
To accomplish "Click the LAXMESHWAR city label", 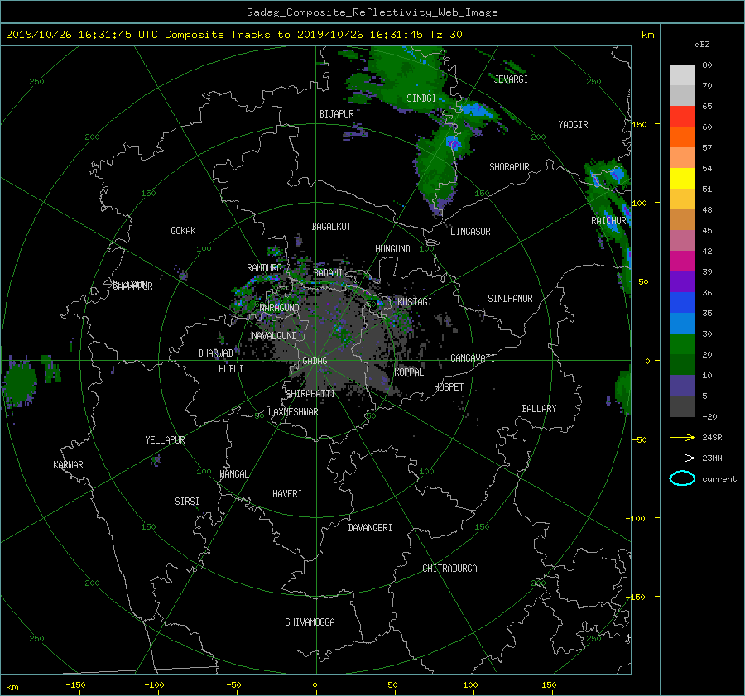I will (x=293, y=412).
